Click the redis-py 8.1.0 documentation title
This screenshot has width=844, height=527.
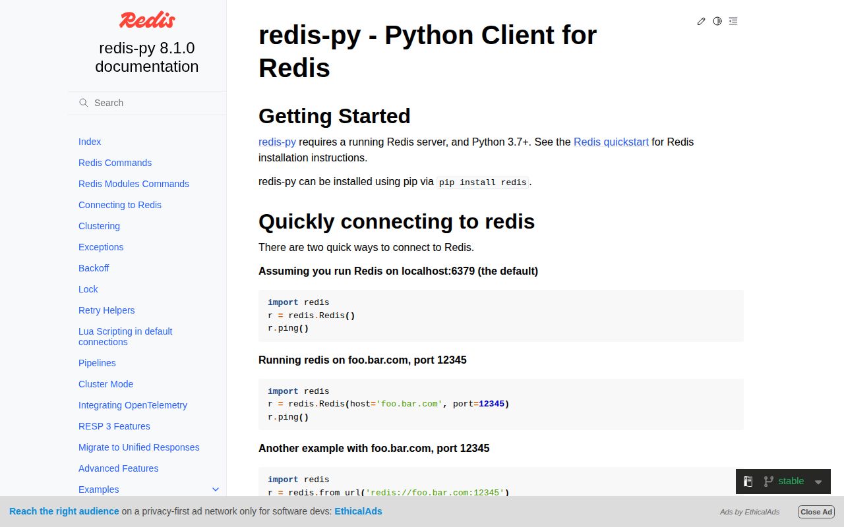[147, 57]
